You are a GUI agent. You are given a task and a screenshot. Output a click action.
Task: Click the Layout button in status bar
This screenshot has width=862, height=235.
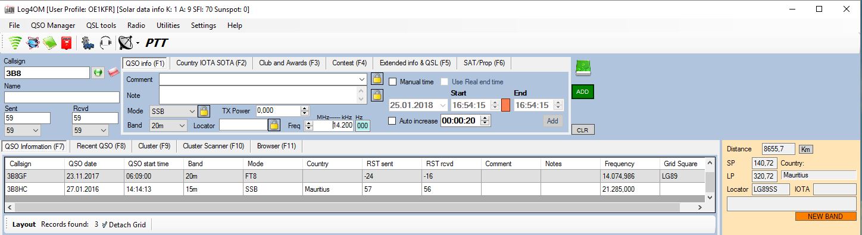click(24, 224)
